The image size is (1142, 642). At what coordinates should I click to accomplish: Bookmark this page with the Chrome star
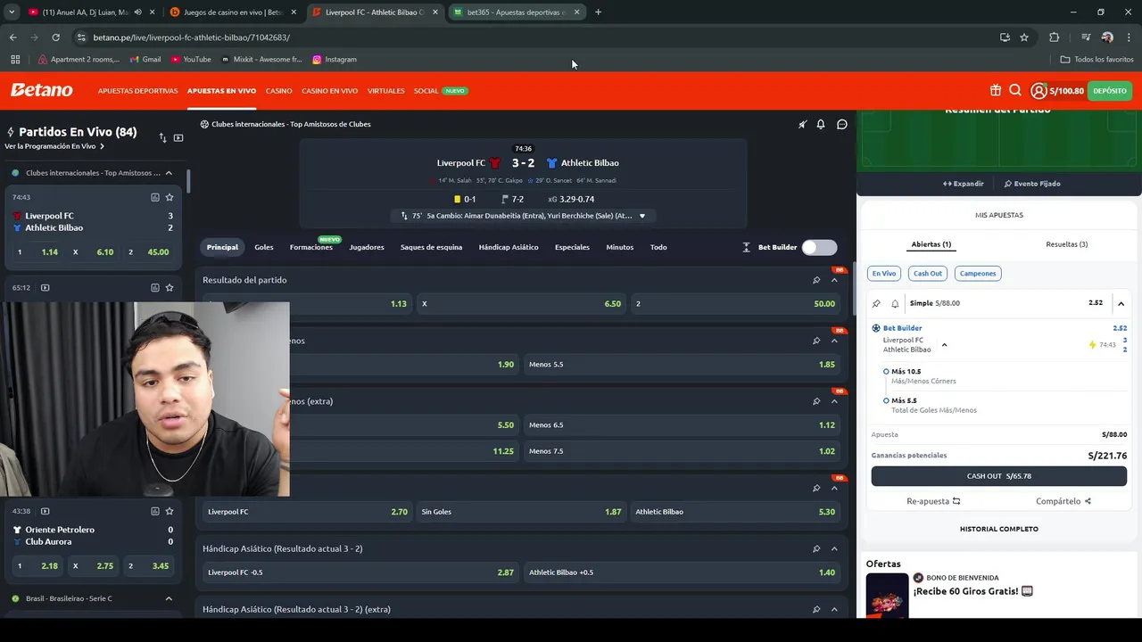coord(1024,37)
